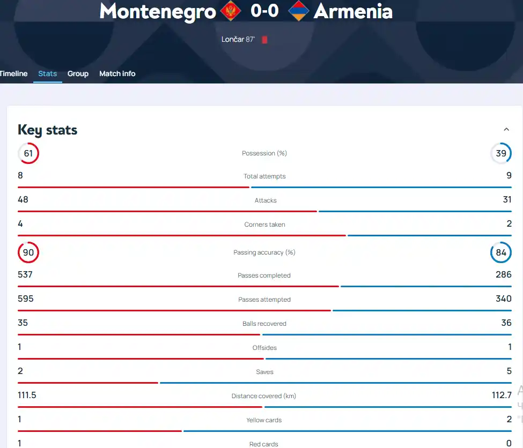Screen dimensions: 523x448
Task: Collapse the Key stats section chevron
Action: [x=506, y=129]
